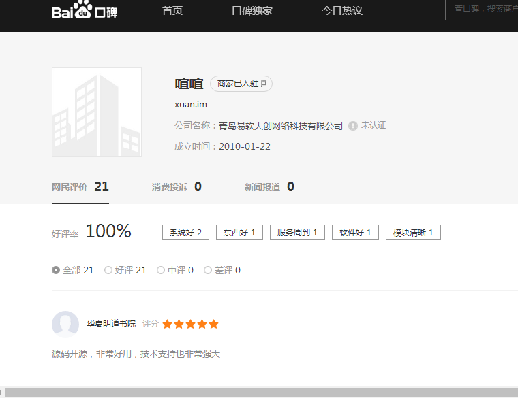This screenshot has height=398, width=518.
Task: Click the 喧喧 merchant title
Action: coord(189,84)
